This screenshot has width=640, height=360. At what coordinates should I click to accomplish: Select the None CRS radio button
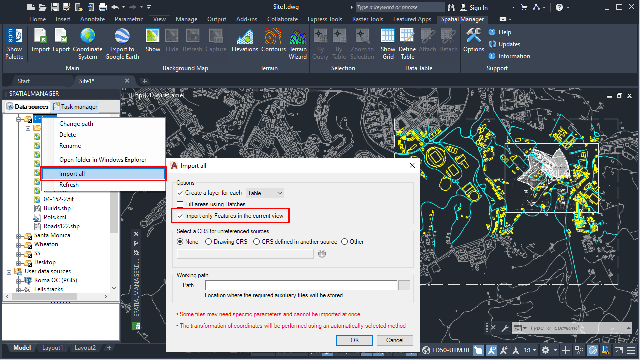[181, 242]
